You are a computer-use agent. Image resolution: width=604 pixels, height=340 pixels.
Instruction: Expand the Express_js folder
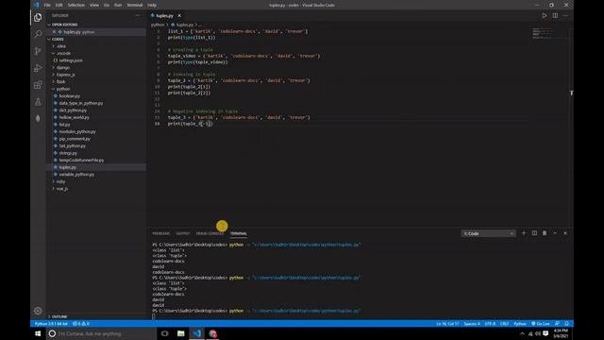(x=65, y=75)
